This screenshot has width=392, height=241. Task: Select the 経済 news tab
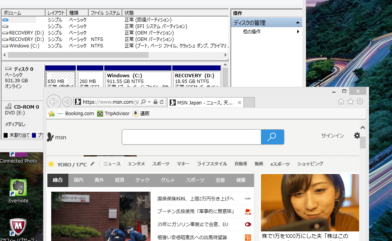coord(120,180)
